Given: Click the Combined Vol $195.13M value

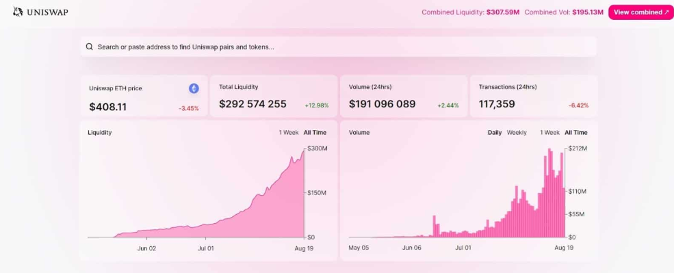Looking at the screenshot, I should 588,12.
